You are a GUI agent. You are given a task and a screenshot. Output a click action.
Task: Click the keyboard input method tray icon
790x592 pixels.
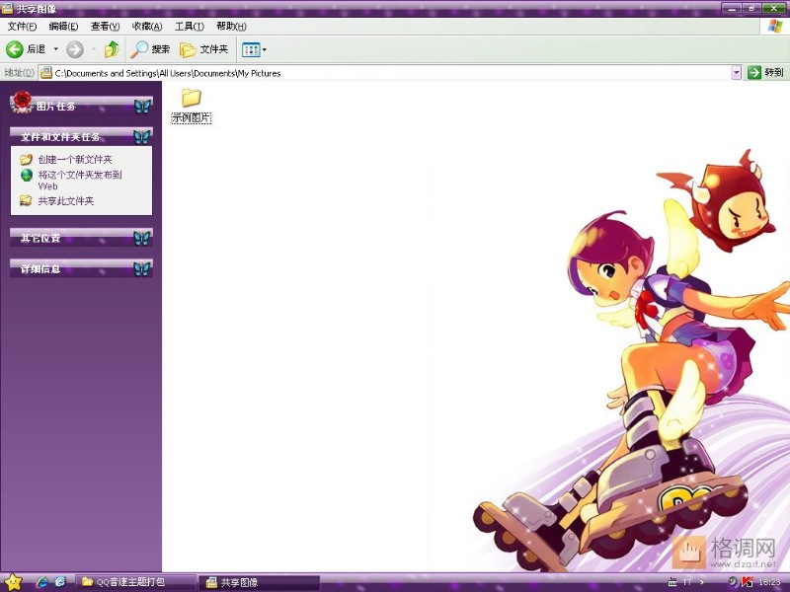pos(672,582)
